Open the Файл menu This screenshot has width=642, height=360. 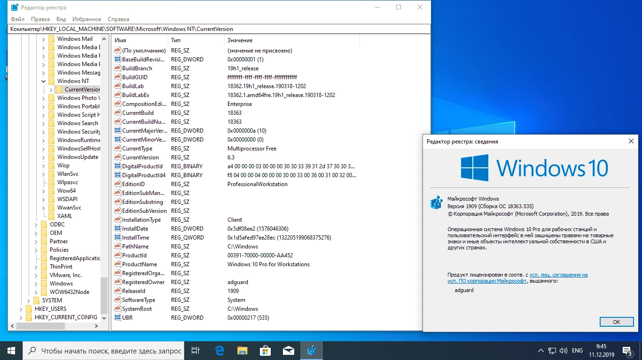[17, 19]
